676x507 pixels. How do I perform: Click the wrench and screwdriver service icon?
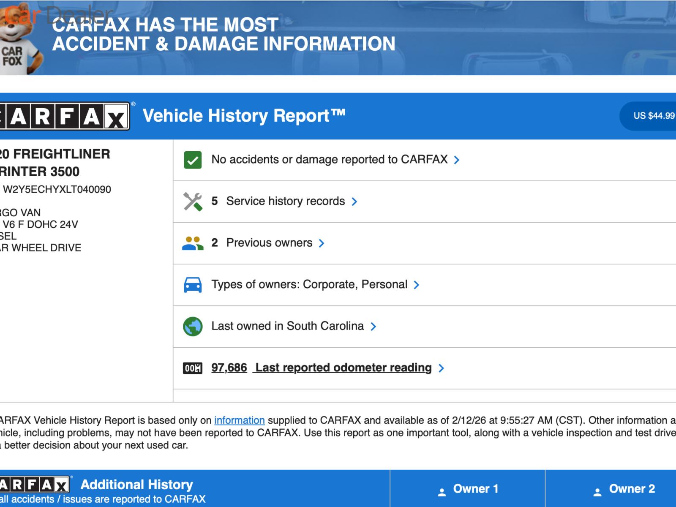[x=193, y=202]
